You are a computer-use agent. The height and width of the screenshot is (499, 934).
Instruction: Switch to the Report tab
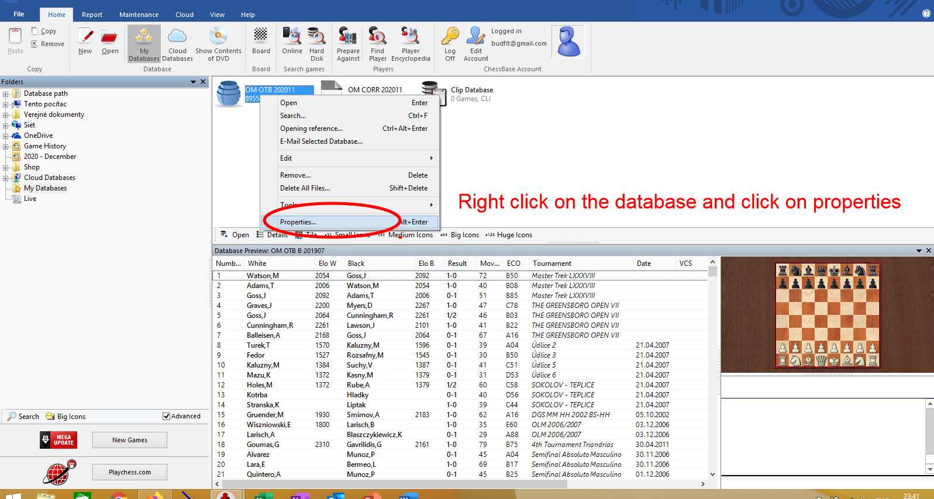point(92,15)
